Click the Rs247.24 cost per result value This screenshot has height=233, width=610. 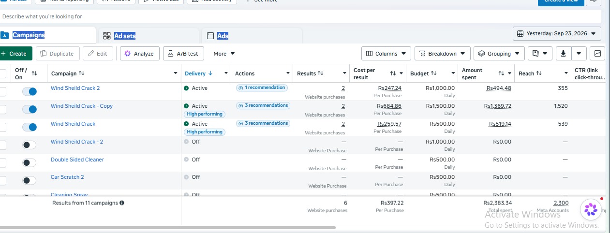pyautogui.click(x=390, y=88)
